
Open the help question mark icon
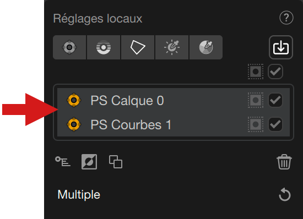pos(286,18)
